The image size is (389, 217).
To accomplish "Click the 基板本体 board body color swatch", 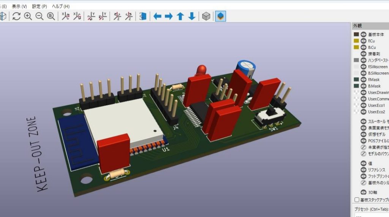I will (x=356, y=34).
